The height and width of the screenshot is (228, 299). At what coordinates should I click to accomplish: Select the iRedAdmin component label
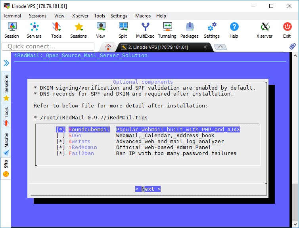point(83,147)
